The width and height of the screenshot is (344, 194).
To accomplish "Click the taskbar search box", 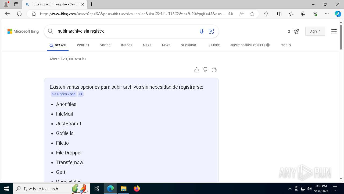I will 52,189.
